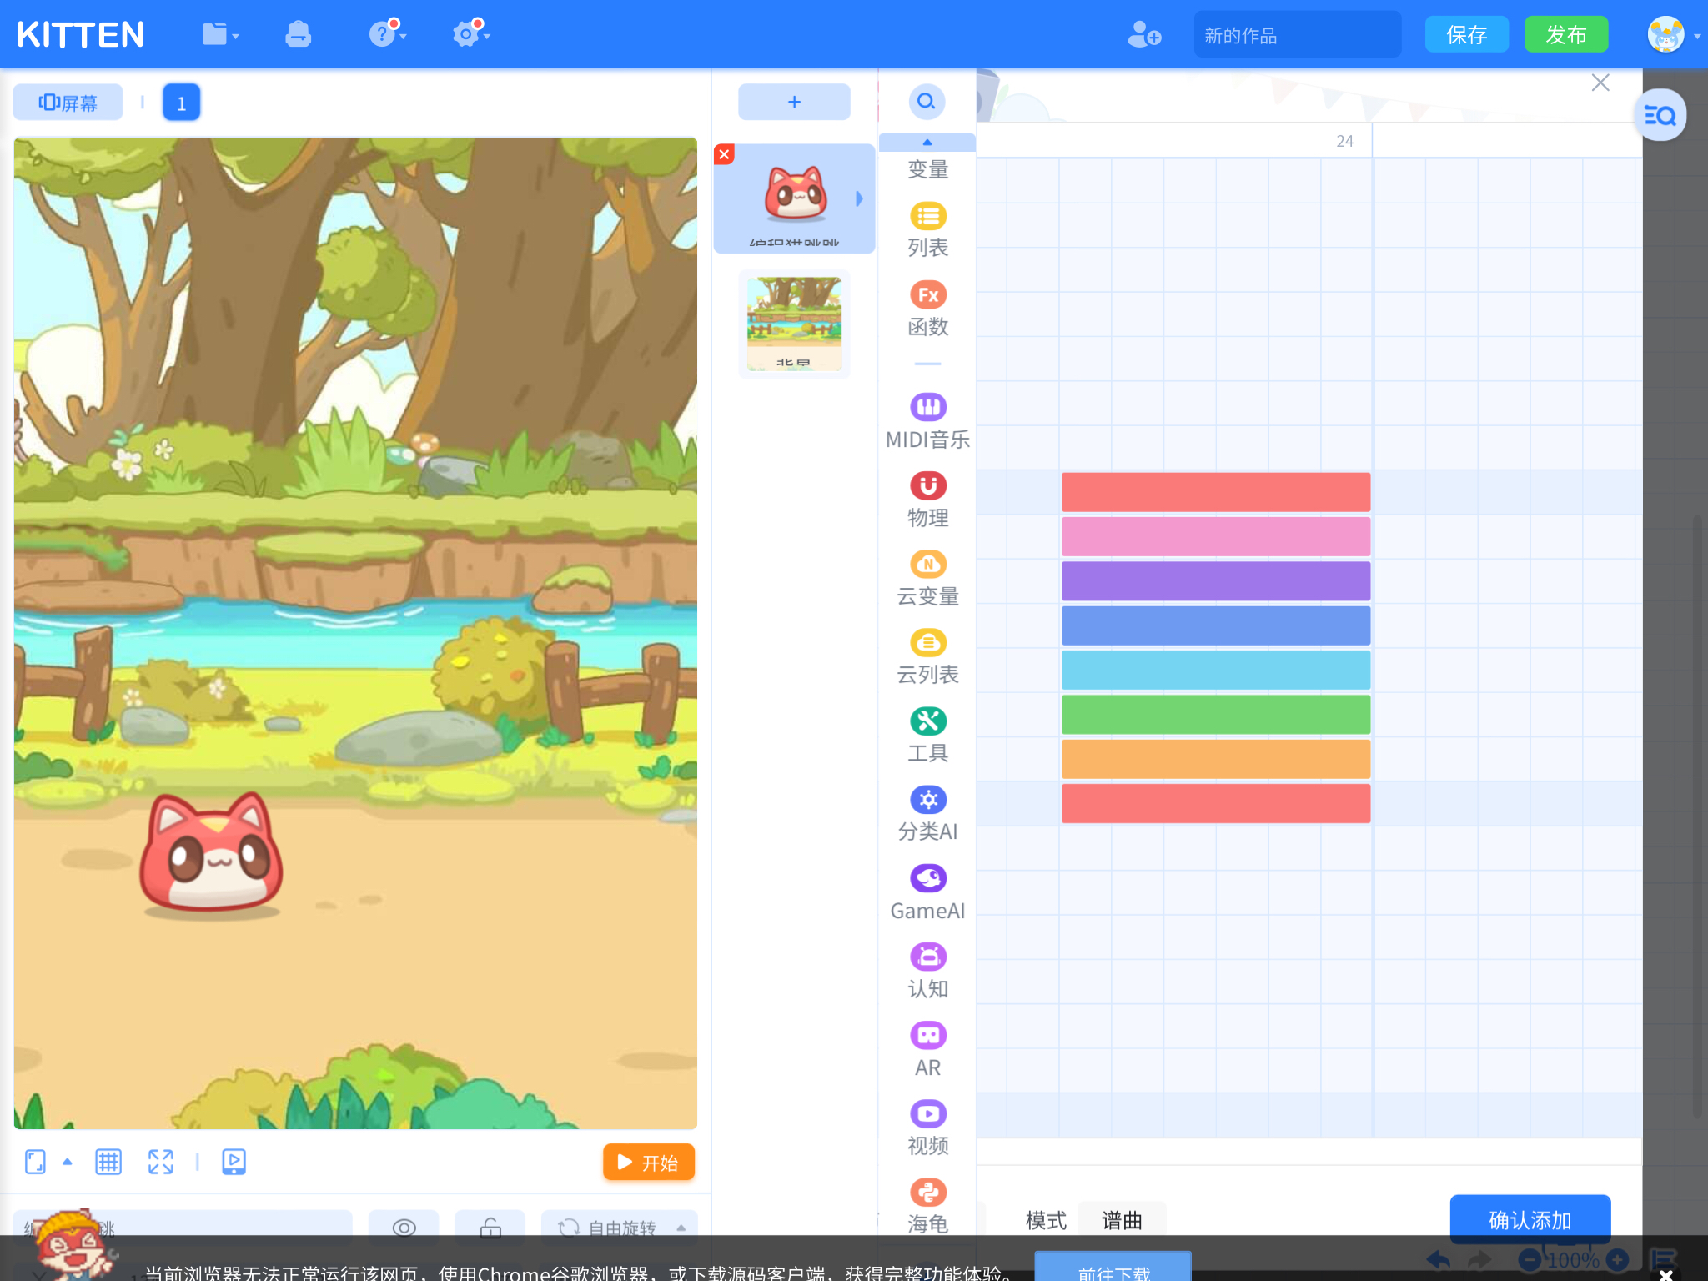Open the help question mark menu
Screen dimensions: 1708x1281
tap(387, 33)
